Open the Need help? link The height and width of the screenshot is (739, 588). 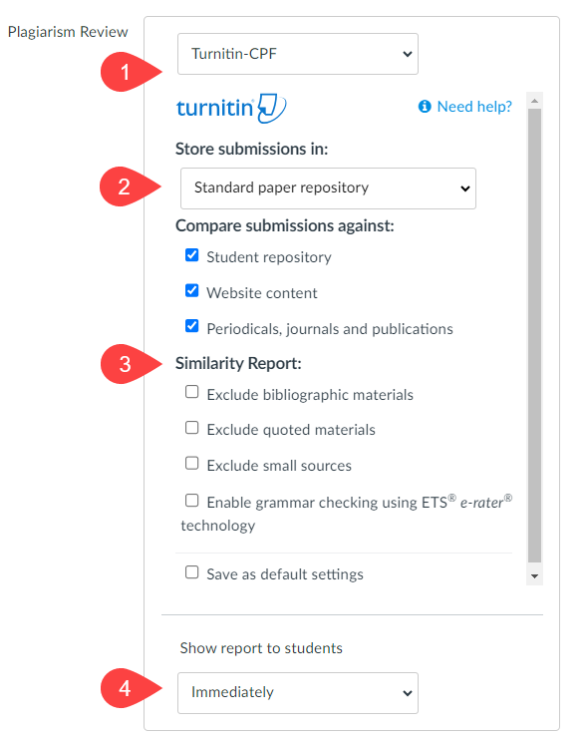[474, 107]
